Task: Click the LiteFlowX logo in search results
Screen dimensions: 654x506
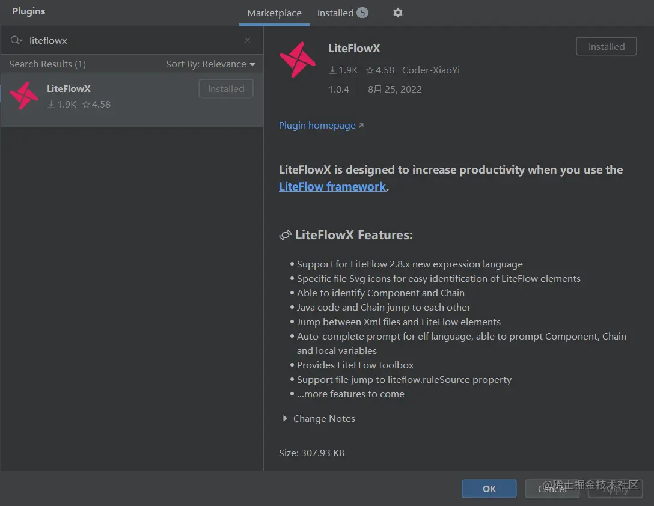Action: 24,96
